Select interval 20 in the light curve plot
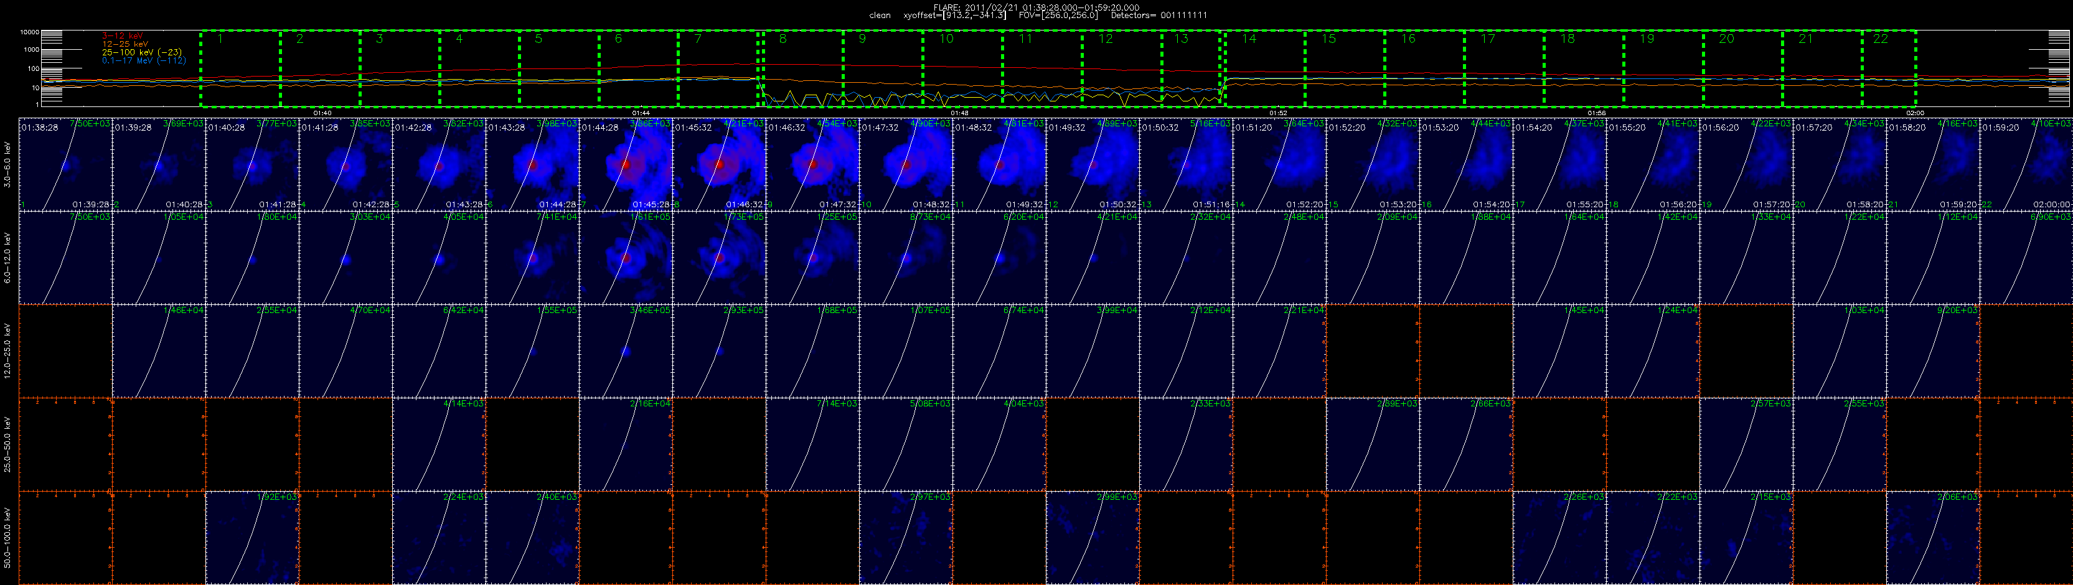 coord(1743,68)
